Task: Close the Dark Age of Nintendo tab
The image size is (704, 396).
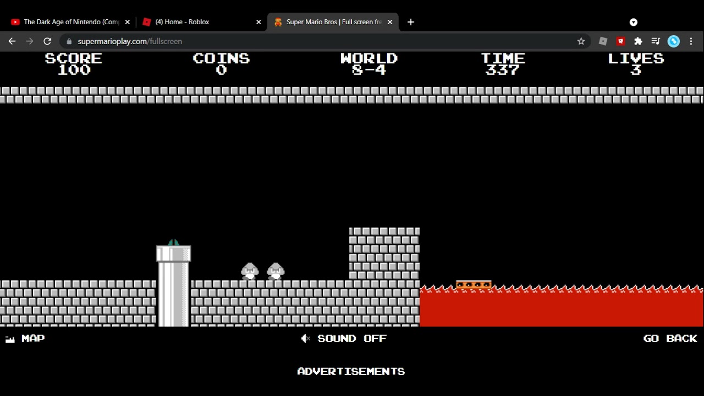Action: [x=127, y=22]
